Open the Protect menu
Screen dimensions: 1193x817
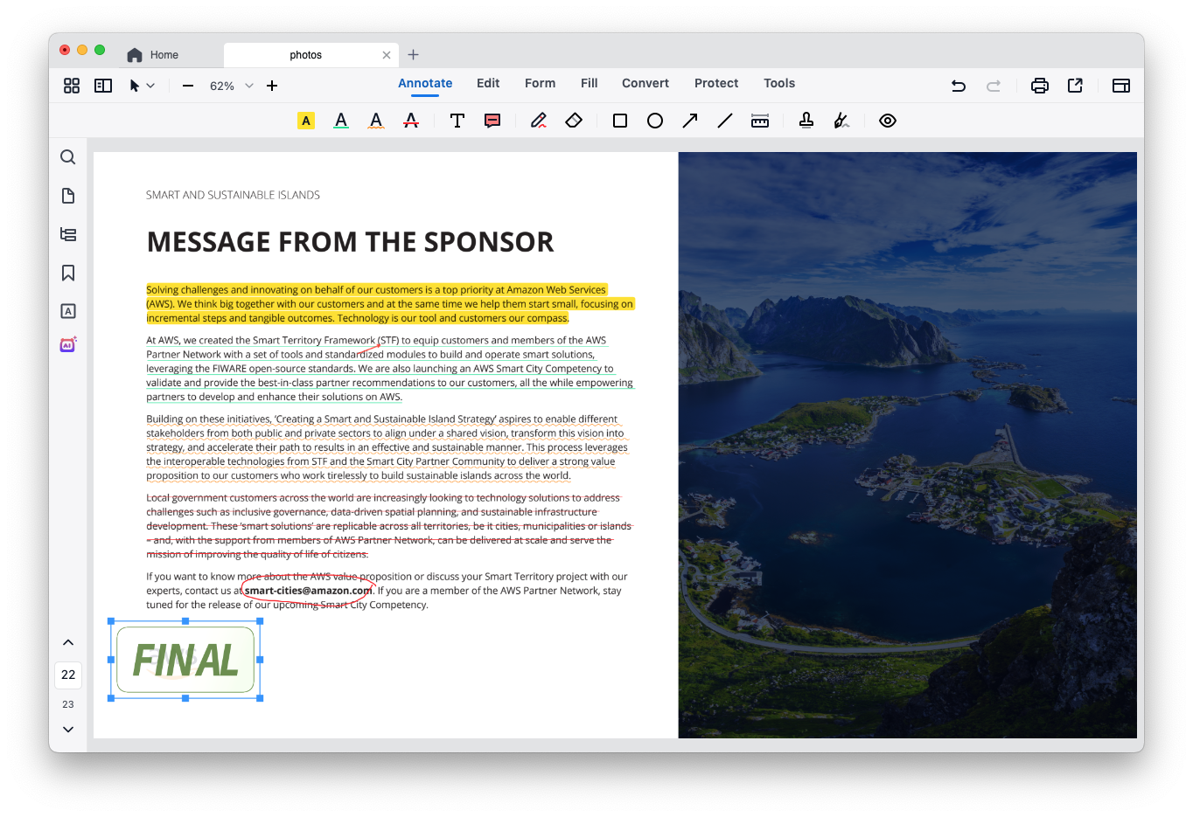point(715,83)
